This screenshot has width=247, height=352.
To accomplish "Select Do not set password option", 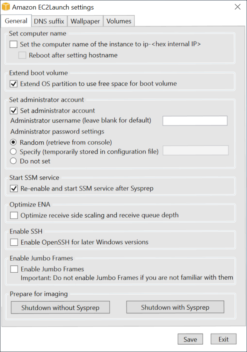I will click(13, 161).
